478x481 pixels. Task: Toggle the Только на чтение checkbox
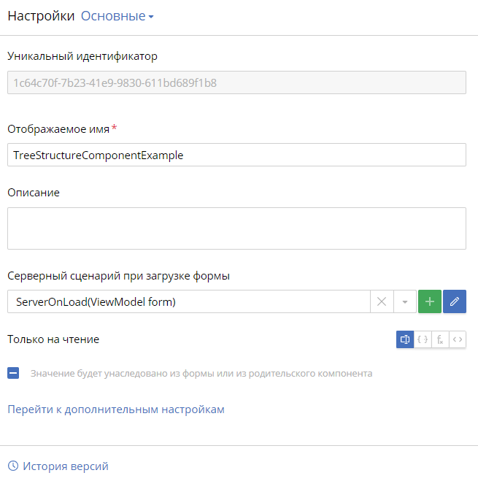click(13, 373)
